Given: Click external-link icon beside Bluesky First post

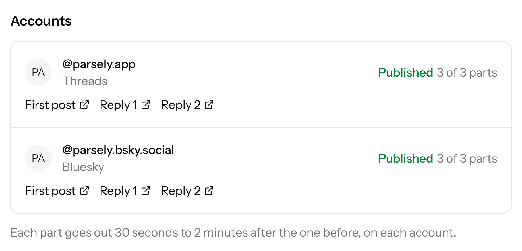Looking at the screenshot, I should pos(84,191).
